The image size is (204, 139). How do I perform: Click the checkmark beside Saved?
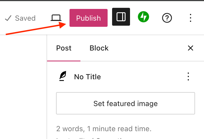[8, 18]
